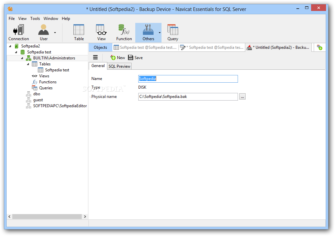The height and width of the screenshot is (236, 335).
Task: Select the Queries node in tree
Action: click(x=46, y=88)
